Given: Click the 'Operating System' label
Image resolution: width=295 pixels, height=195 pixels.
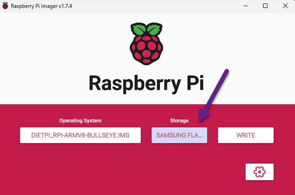Looking at the screenshot, I should 80,120.
